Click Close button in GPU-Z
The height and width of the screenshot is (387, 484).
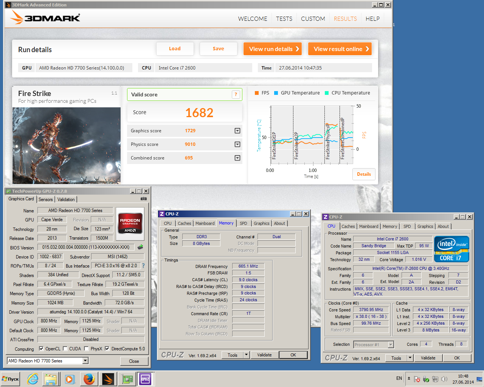pos(134,361)
